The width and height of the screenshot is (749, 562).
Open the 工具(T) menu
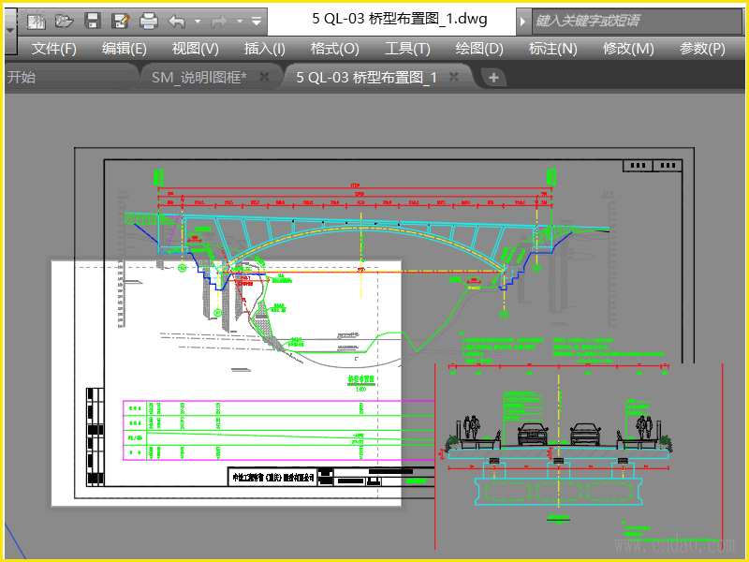407,49
